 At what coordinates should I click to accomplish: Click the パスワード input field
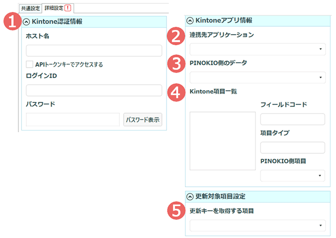click(73, 119)
